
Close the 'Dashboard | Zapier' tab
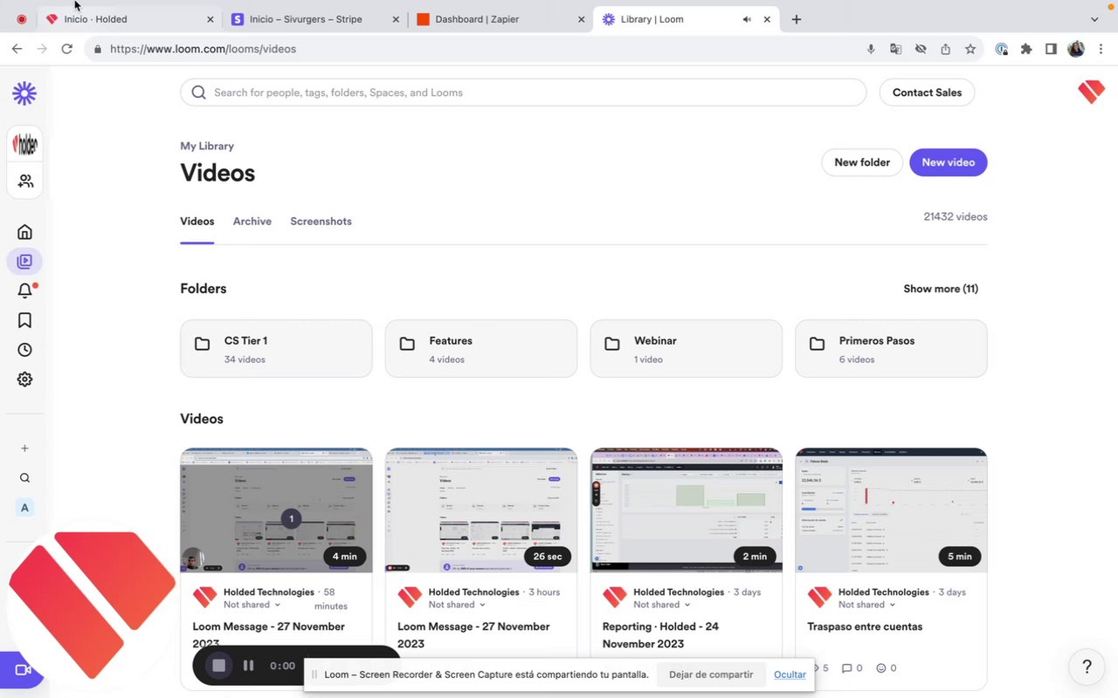click(x=582, y=19)
